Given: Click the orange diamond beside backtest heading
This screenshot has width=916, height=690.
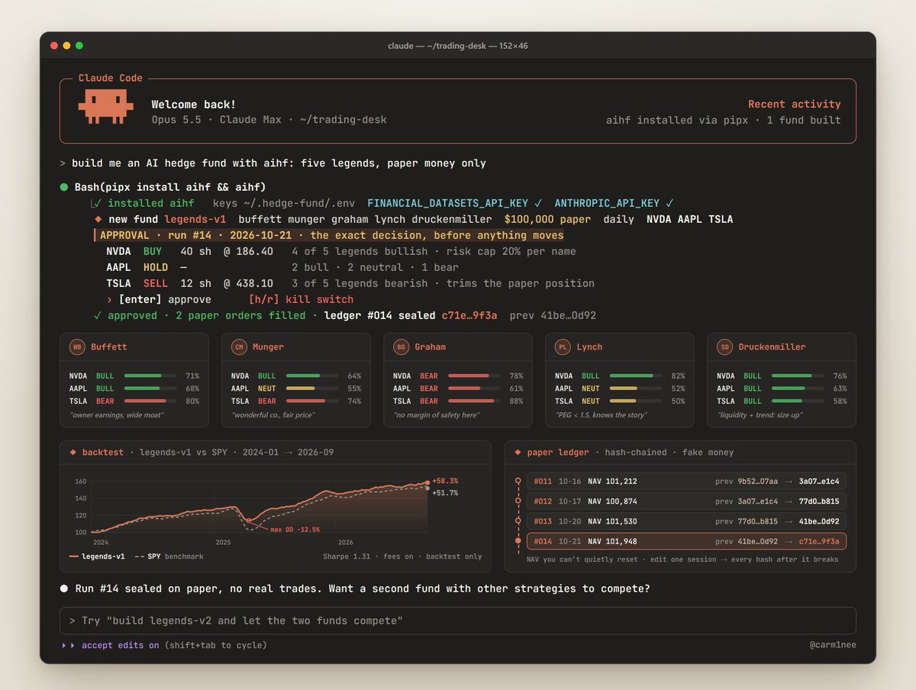Looking at the screenshot, I should [x=73, y=453].
